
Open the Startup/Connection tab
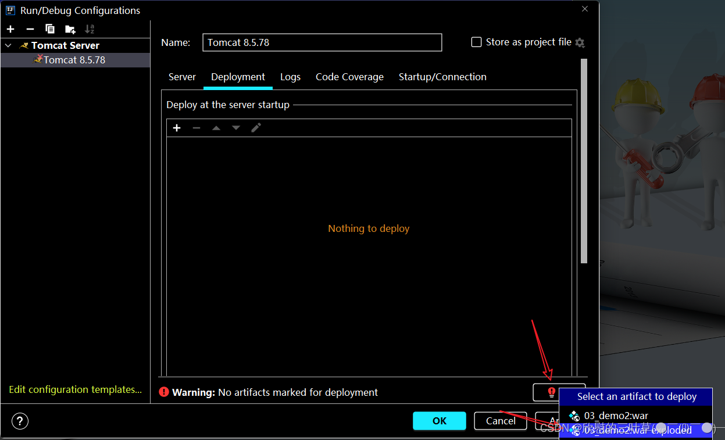click(x=442, y=77)
